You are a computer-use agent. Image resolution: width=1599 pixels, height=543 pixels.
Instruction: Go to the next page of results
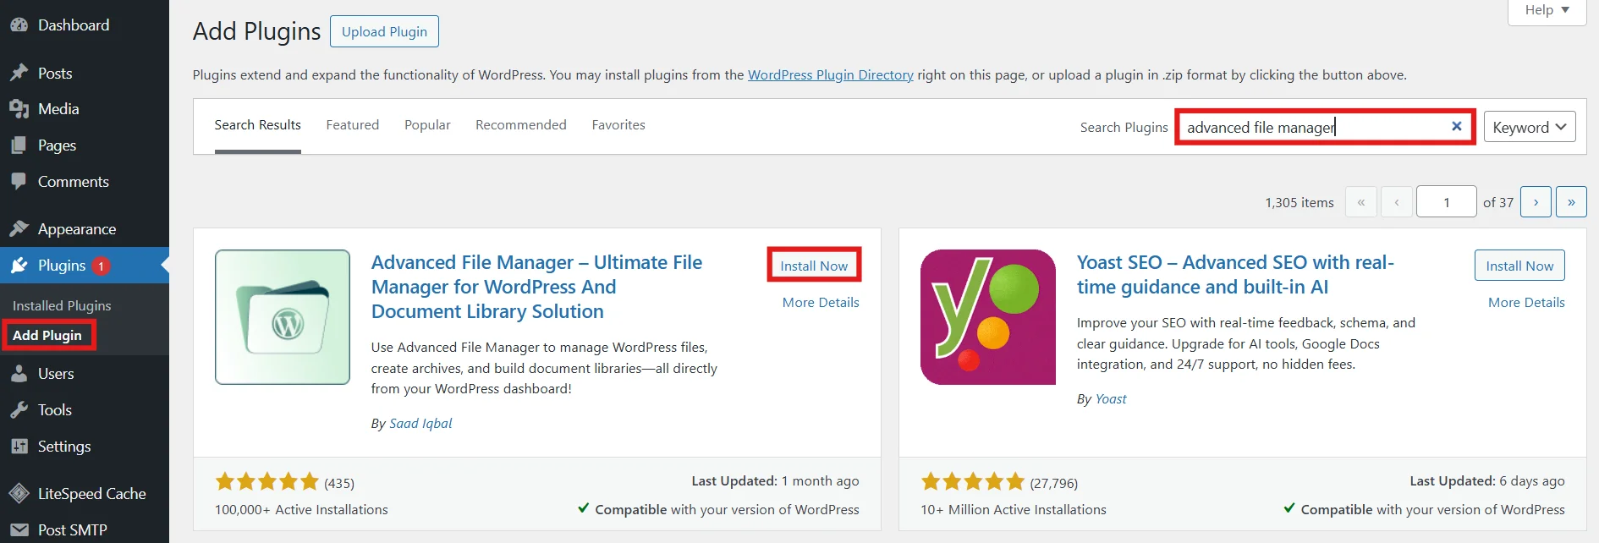pyautogui.click(x=1536, y=201)
